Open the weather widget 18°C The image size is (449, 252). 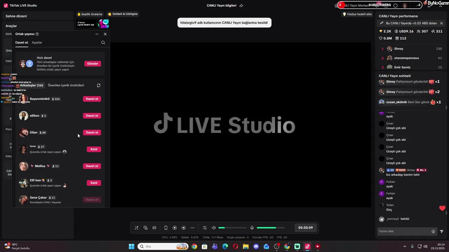tap(17, 246)
